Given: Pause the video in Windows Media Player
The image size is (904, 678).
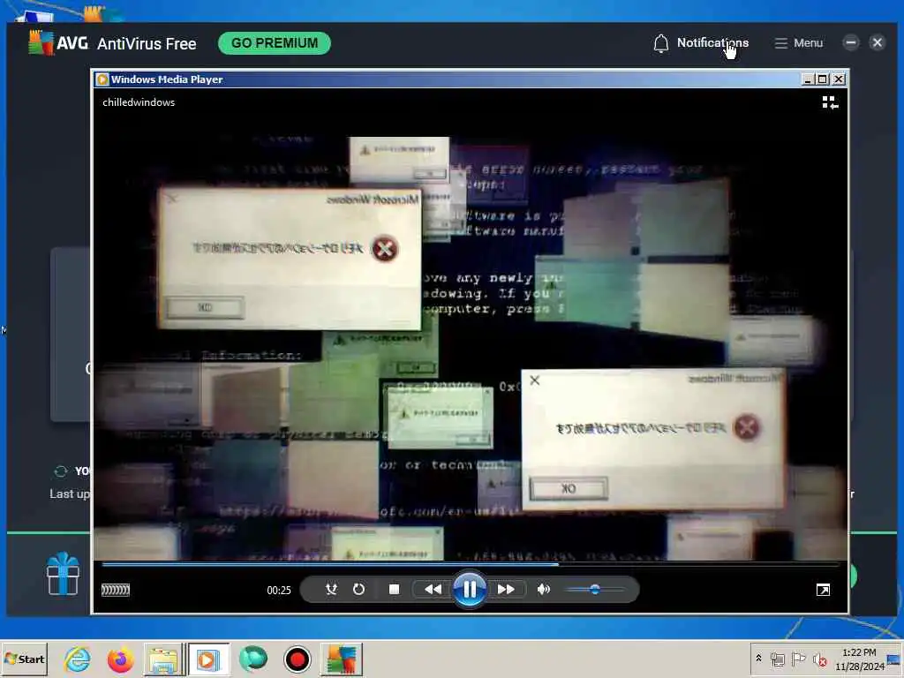Looking at the screenshot, I should pyautogui.click(x=470, y=589).
